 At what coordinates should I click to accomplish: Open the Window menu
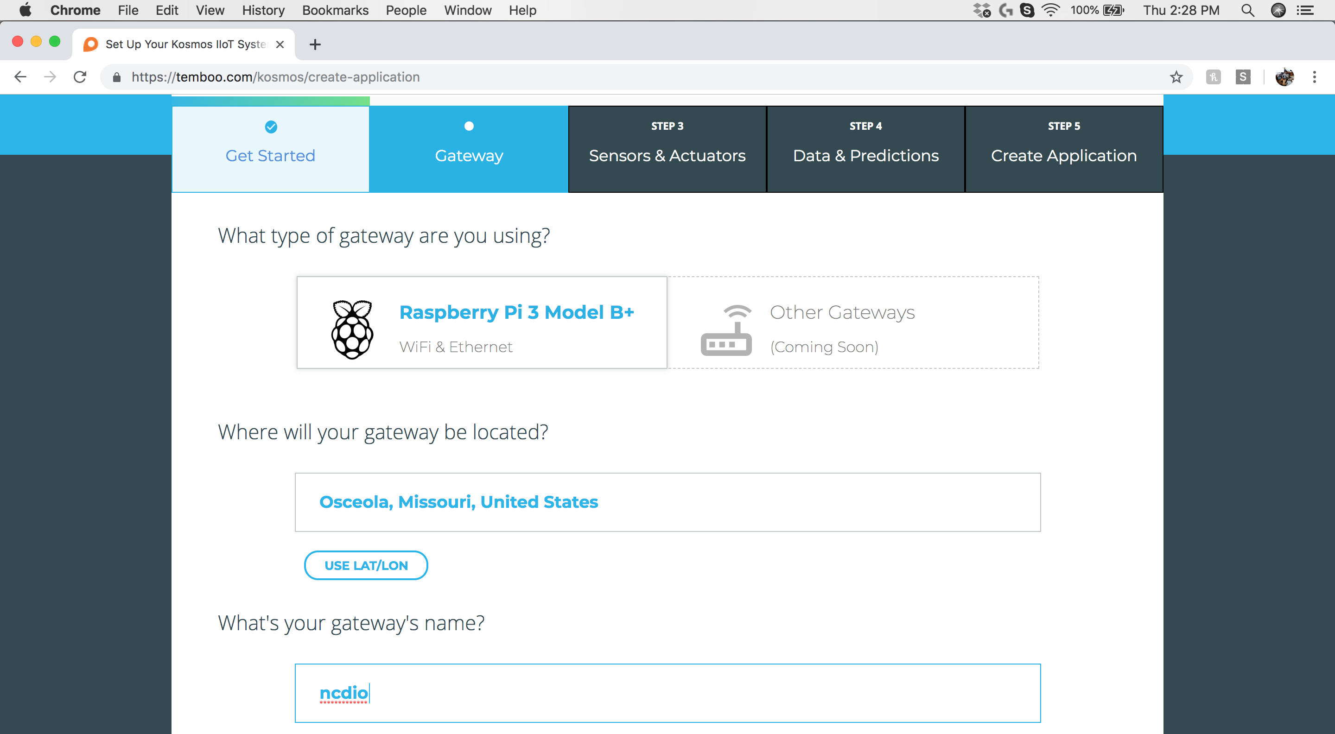pos(467,10)
